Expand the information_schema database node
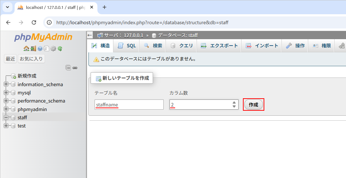Screen dimensions: 346x178 pyautogui.click(x=6, y=84)
